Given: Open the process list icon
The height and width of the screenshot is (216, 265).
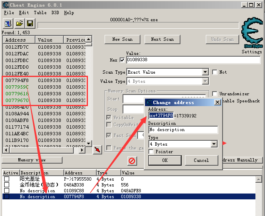Looking at the screenshot, I should click(x=8, y=23).
